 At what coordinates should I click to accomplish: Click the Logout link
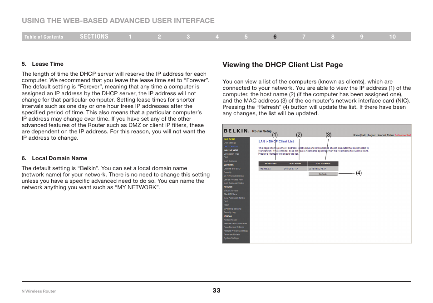point(372,135)
